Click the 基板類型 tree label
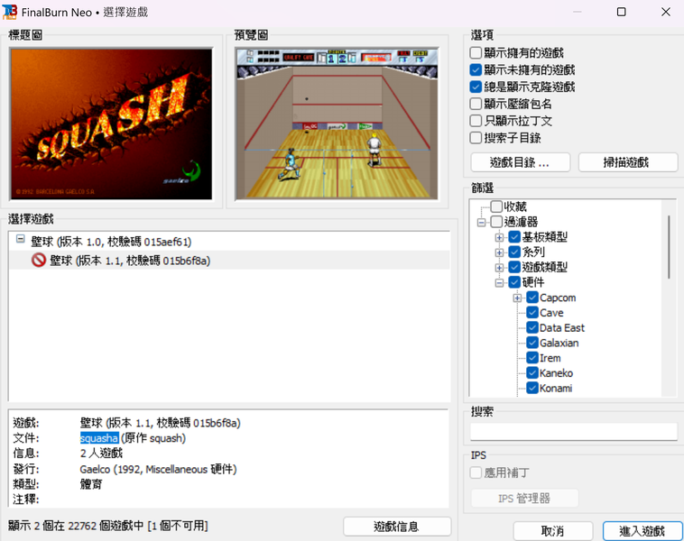Viewport: 684px width, 541px height. tap(544, 237)
